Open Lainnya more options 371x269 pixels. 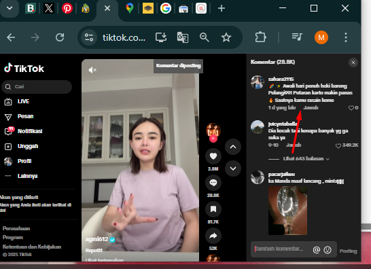click(21, 176)
